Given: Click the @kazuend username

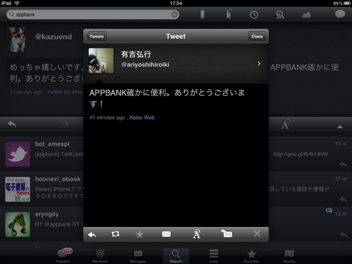Looking at the screenshot, I should 53,37.
